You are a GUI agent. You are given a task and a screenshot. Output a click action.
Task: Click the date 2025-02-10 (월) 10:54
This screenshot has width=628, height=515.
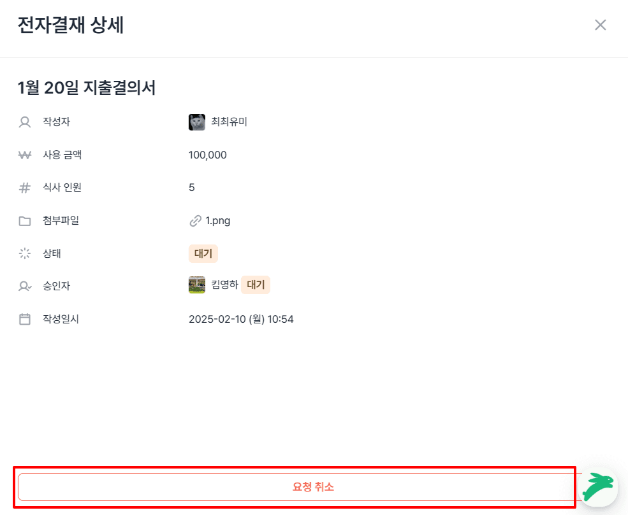[242, 319]
